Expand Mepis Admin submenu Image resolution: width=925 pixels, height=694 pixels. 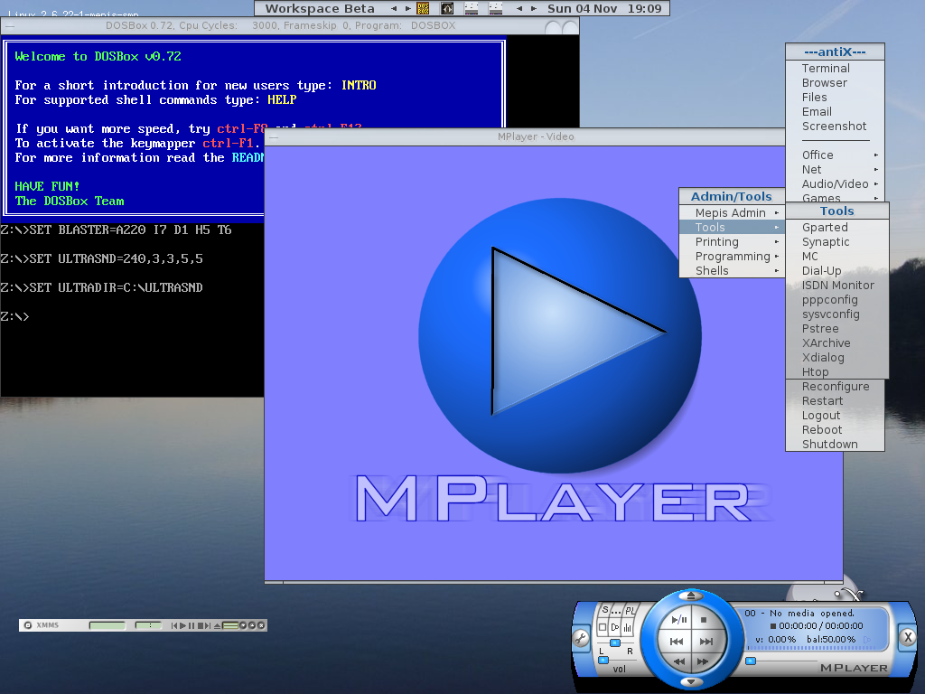(x=732, y=213)
